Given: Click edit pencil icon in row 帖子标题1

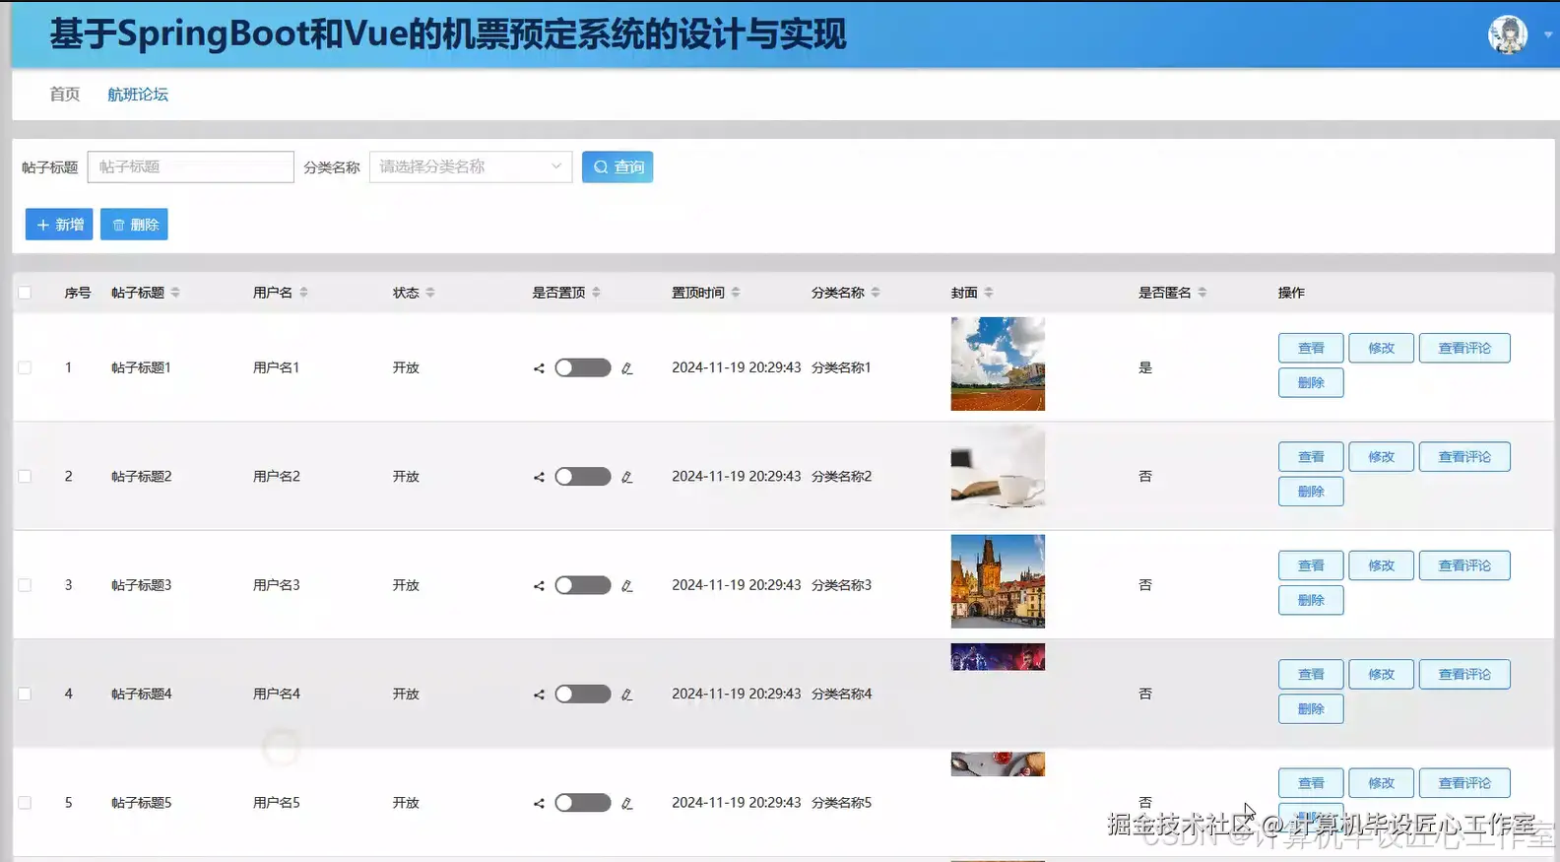Looking at the screenshot, I should coord(626,368).
